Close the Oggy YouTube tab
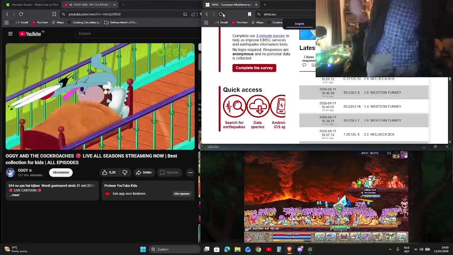 [115, 5]
